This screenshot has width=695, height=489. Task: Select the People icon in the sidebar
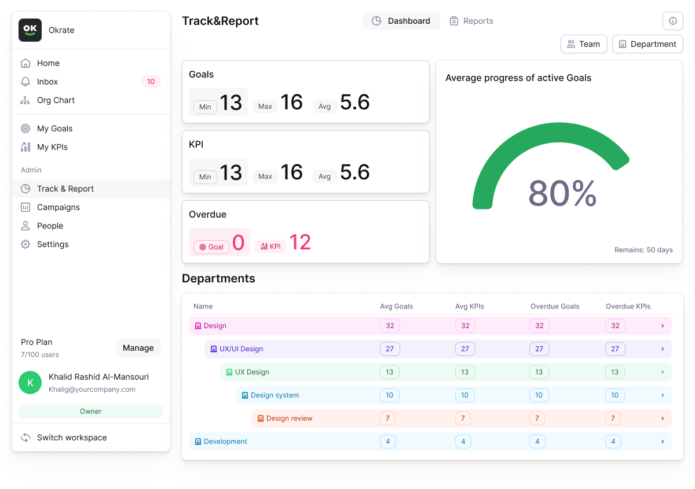26,226
